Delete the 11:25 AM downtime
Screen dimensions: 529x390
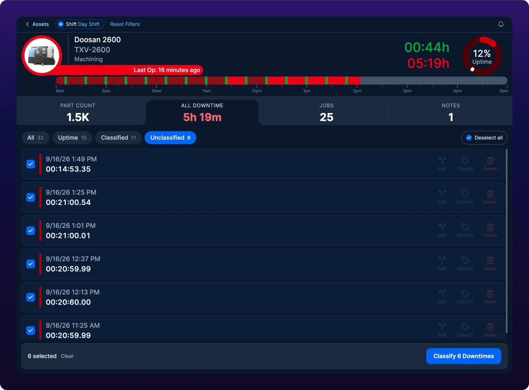(x=490, y=330)
